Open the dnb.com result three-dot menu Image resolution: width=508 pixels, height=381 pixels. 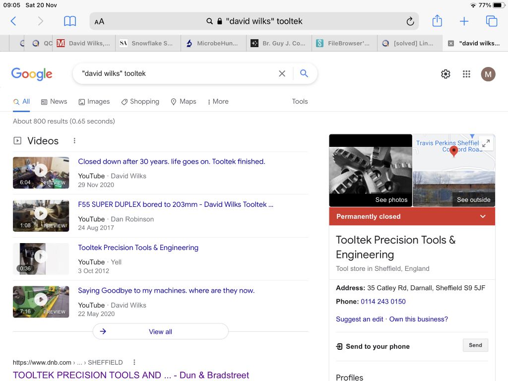pos(134,362)
